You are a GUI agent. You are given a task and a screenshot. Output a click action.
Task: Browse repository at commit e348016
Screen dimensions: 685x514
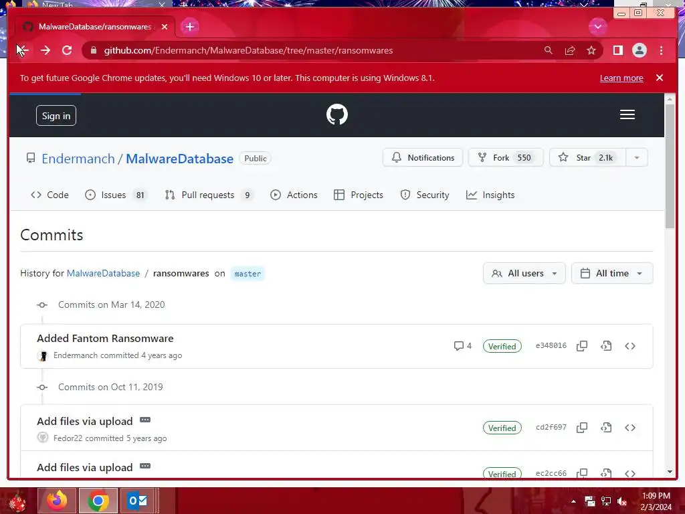[629, 346]
